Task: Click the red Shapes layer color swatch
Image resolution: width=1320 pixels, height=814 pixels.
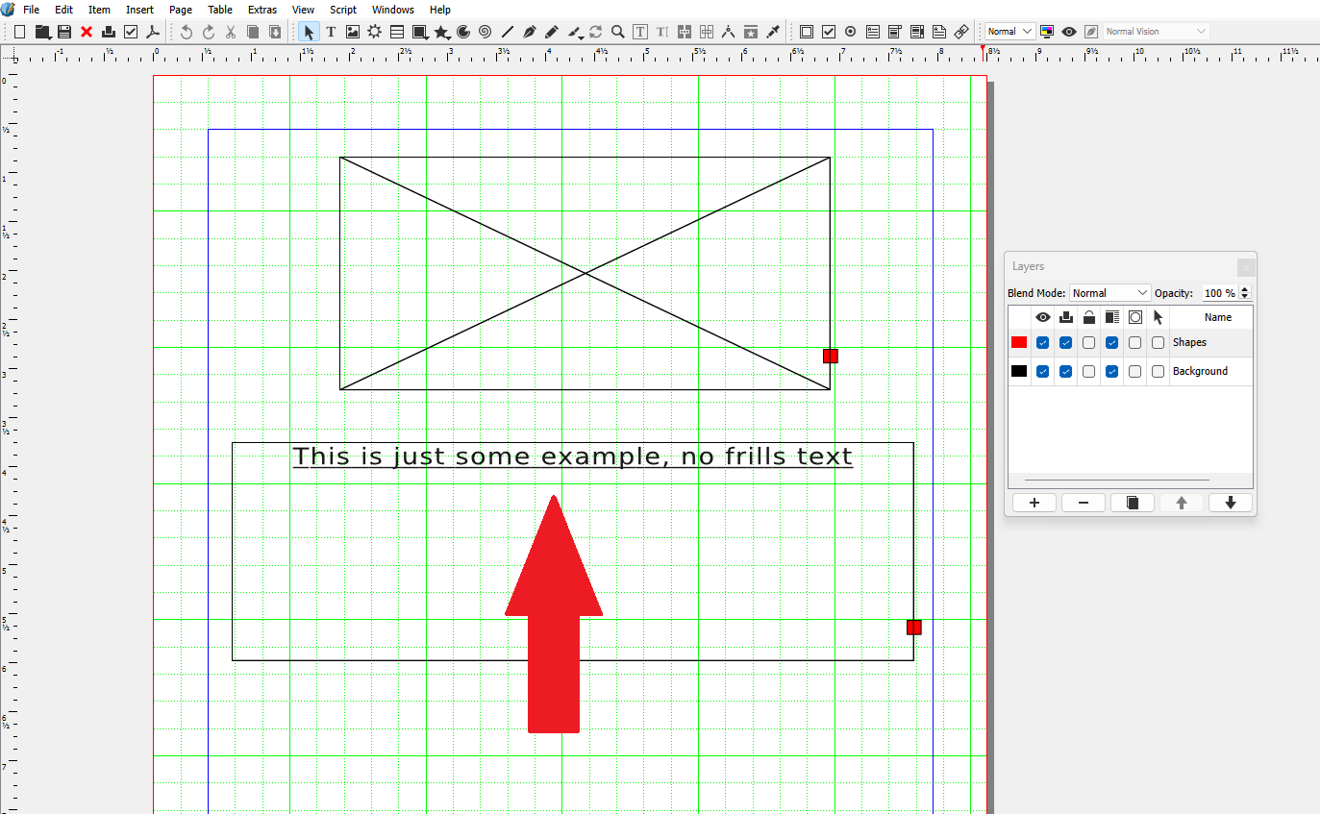Action: click(1019, 342)
